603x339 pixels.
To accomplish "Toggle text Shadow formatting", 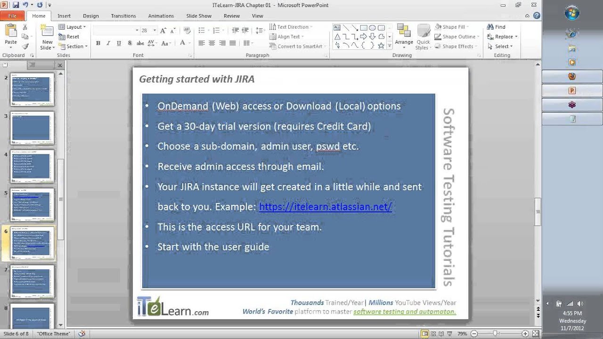I will [x=129, y=43].
